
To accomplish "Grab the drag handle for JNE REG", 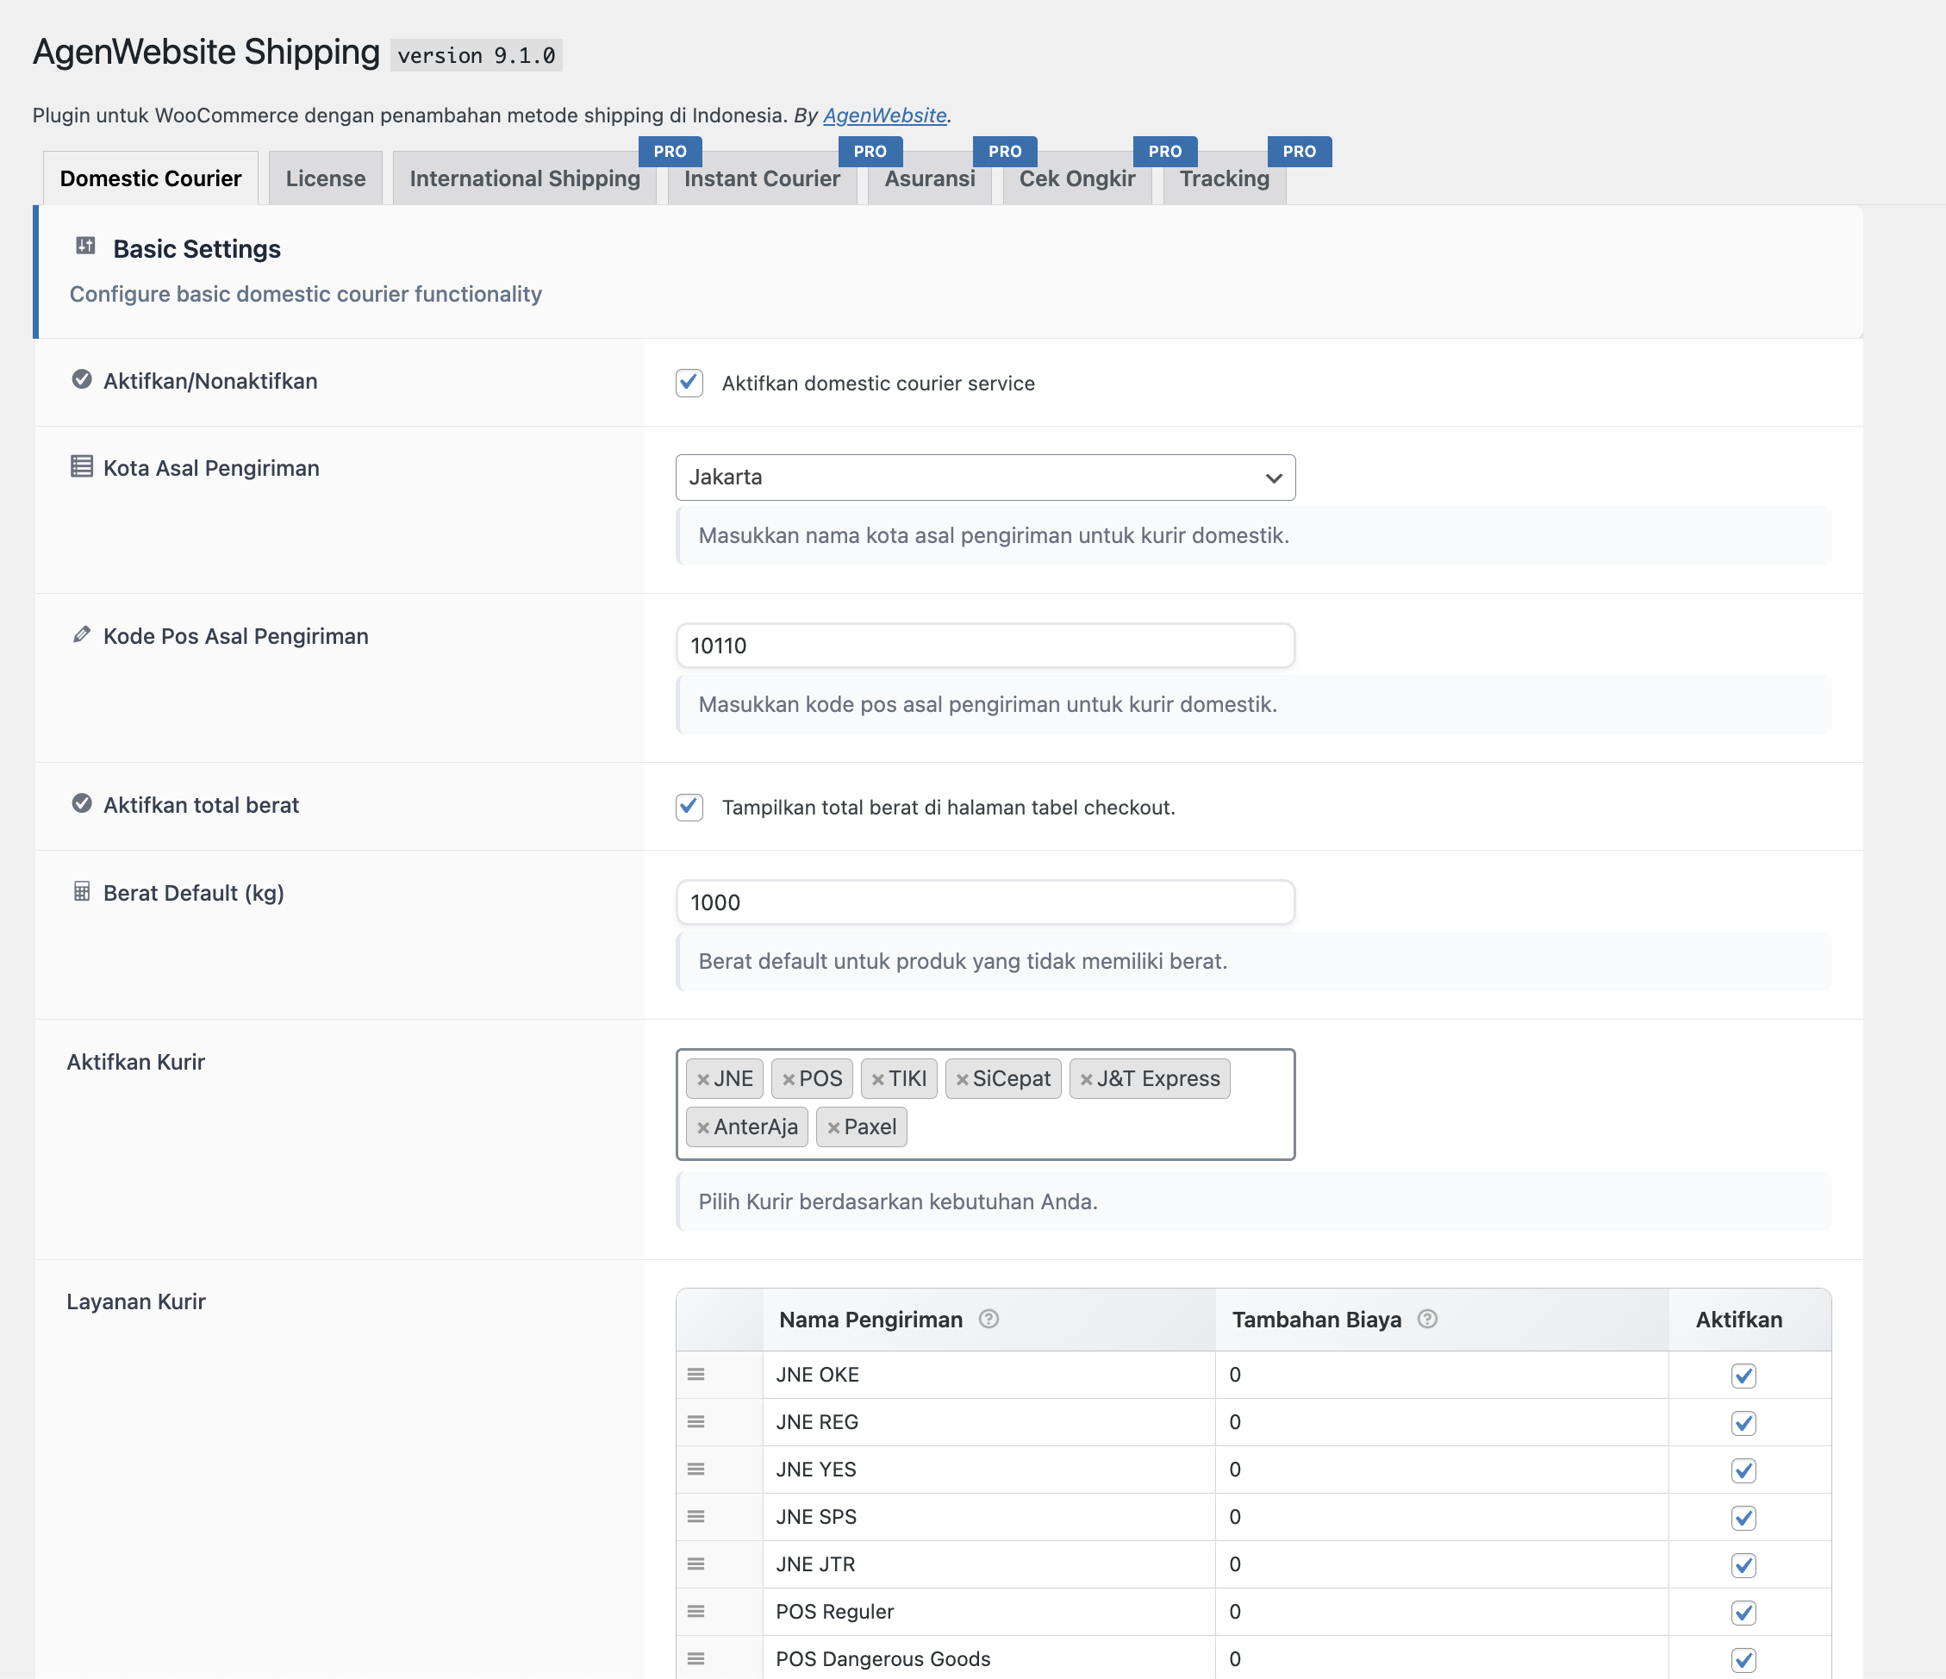I will pos(696,1421).
